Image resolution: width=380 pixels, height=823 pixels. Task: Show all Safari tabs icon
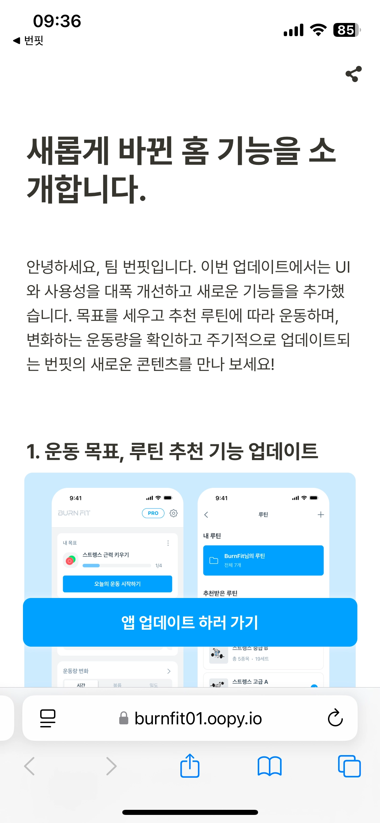pos(349,766)
